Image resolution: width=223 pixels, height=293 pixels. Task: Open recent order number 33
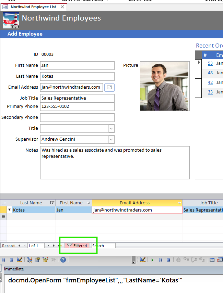(210, 92)
